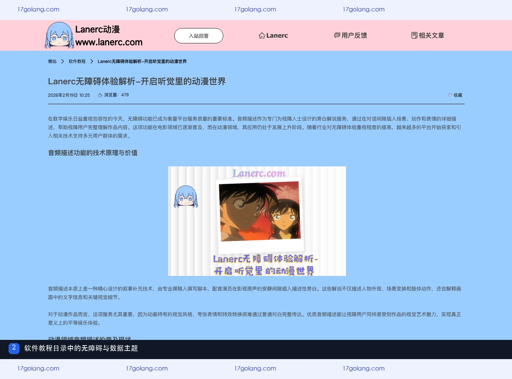Go to 懒站 in the breadcrumb

[x=52, y=62]
